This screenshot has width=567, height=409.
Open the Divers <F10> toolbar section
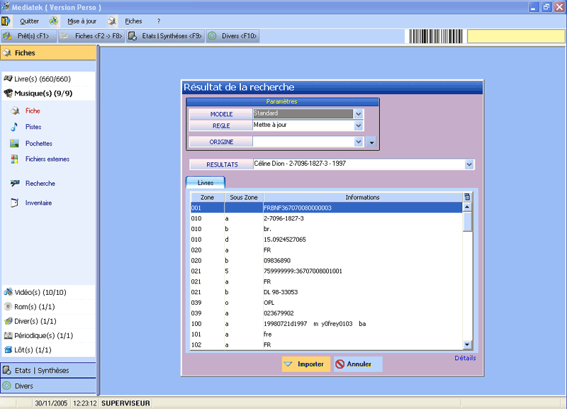[233, 36]
